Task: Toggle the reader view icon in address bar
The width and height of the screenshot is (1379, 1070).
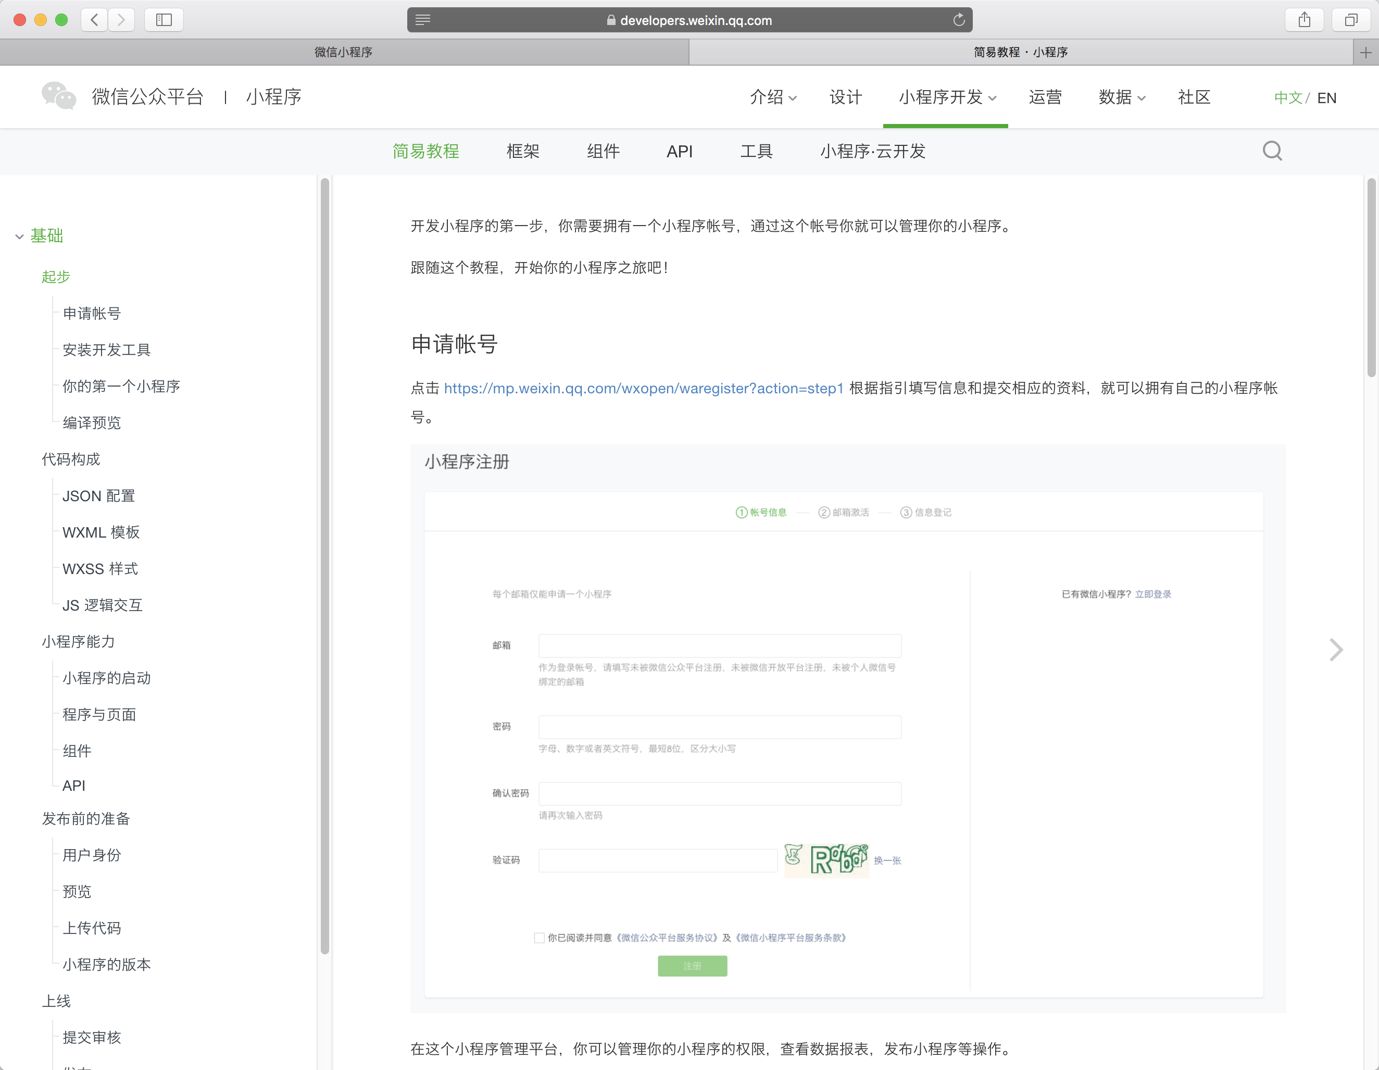Action: pyautogui.click(x=422, y=20)
